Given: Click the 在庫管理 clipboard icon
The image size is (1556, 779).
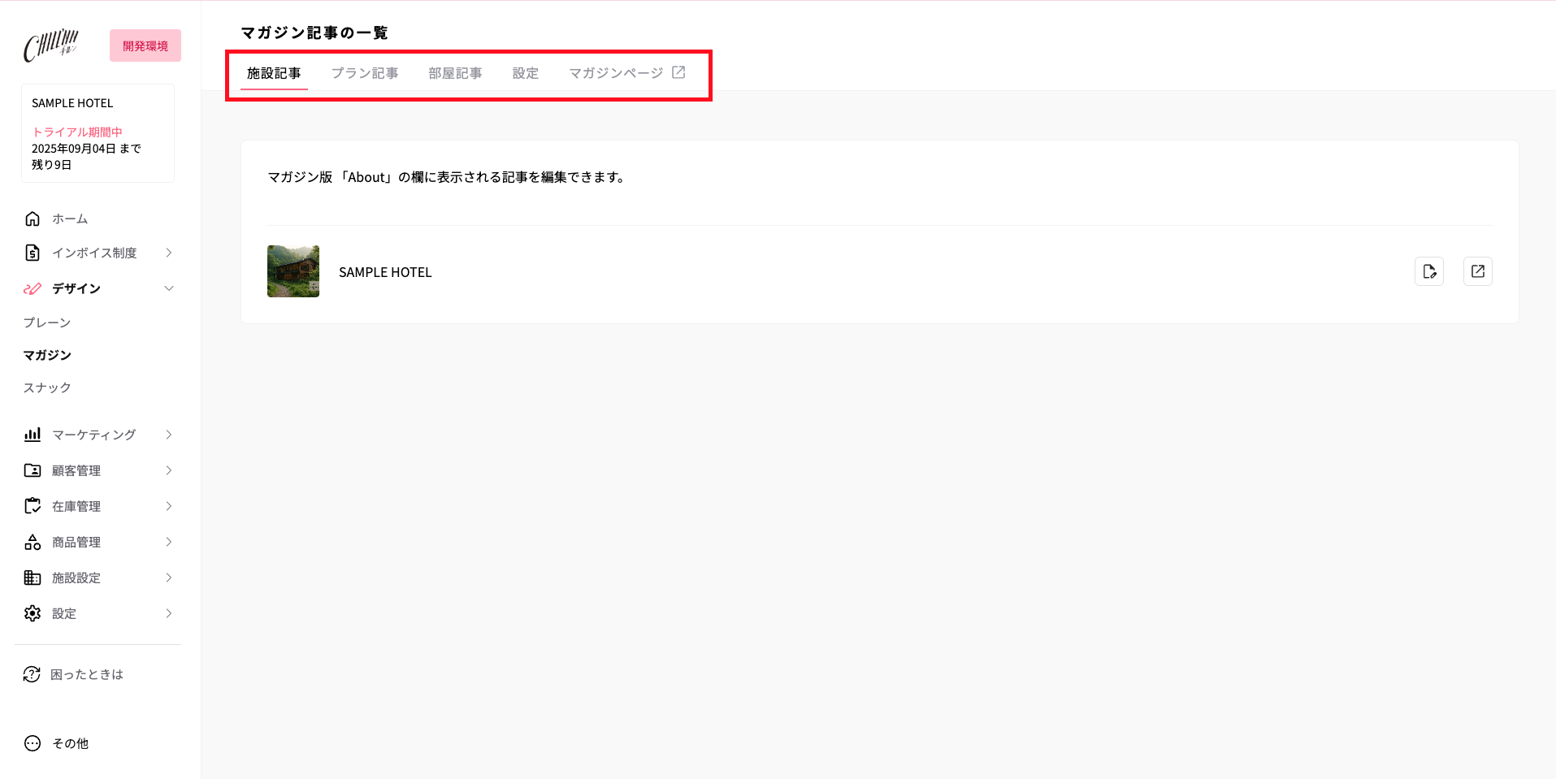Looking at the screenshot, I should point(32,505).
